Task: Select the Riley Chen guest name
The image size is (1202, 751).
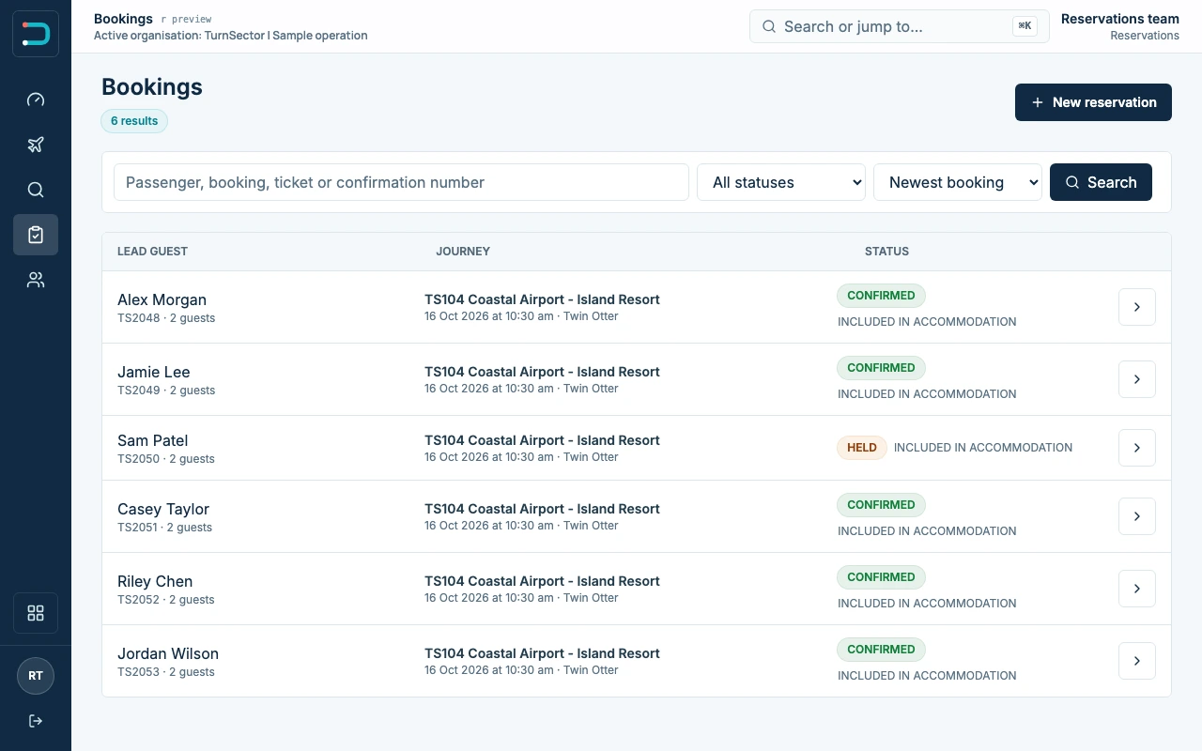Action: [x=155, y=581]
